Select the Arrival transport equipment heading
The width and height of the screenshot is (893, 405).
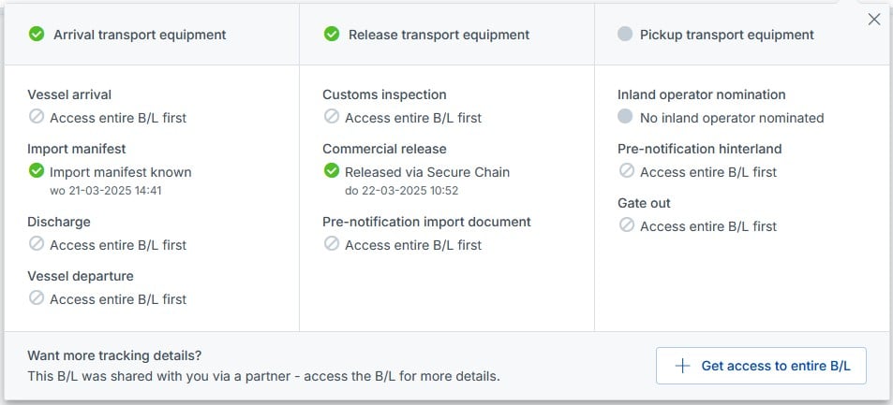(140, 35)
